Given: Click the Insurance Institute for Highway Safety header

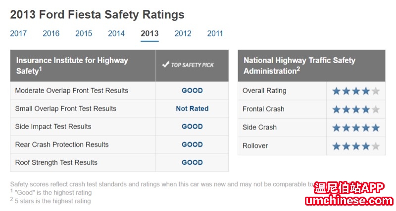Looking at the screenshot, I should click(72, 66).
